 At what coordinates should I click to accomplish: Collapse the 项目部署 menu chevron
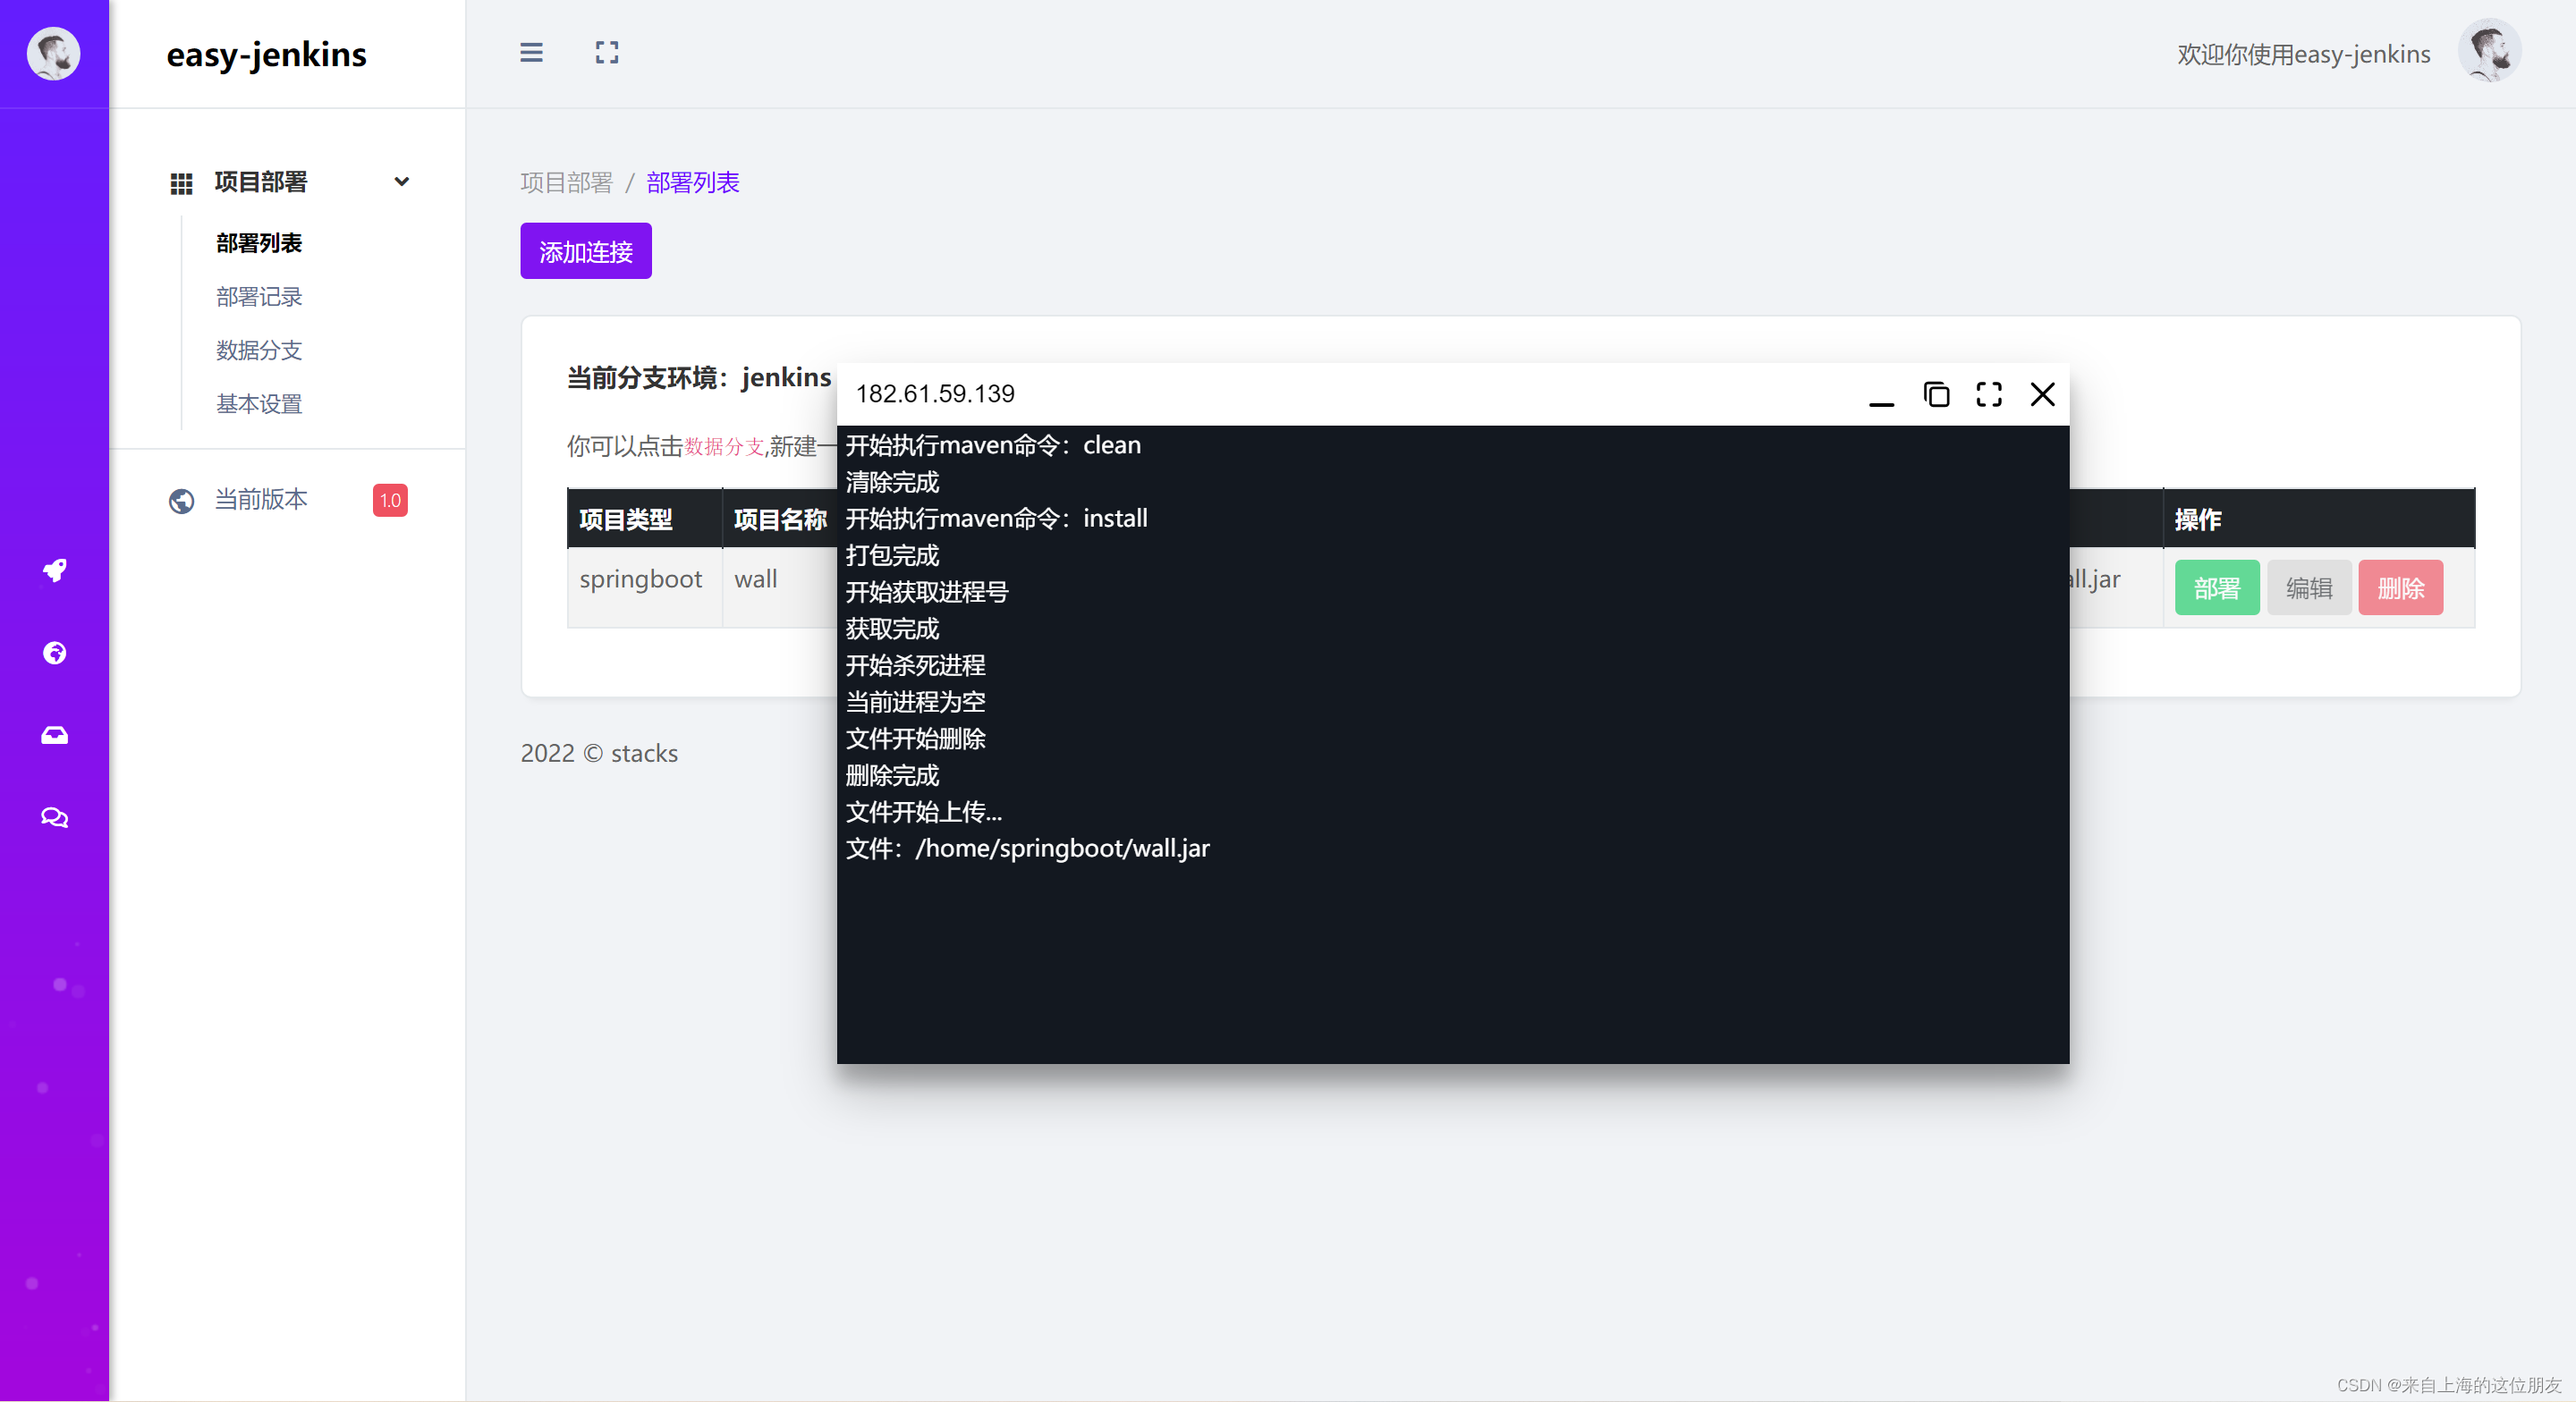click(x=401, y=182)
